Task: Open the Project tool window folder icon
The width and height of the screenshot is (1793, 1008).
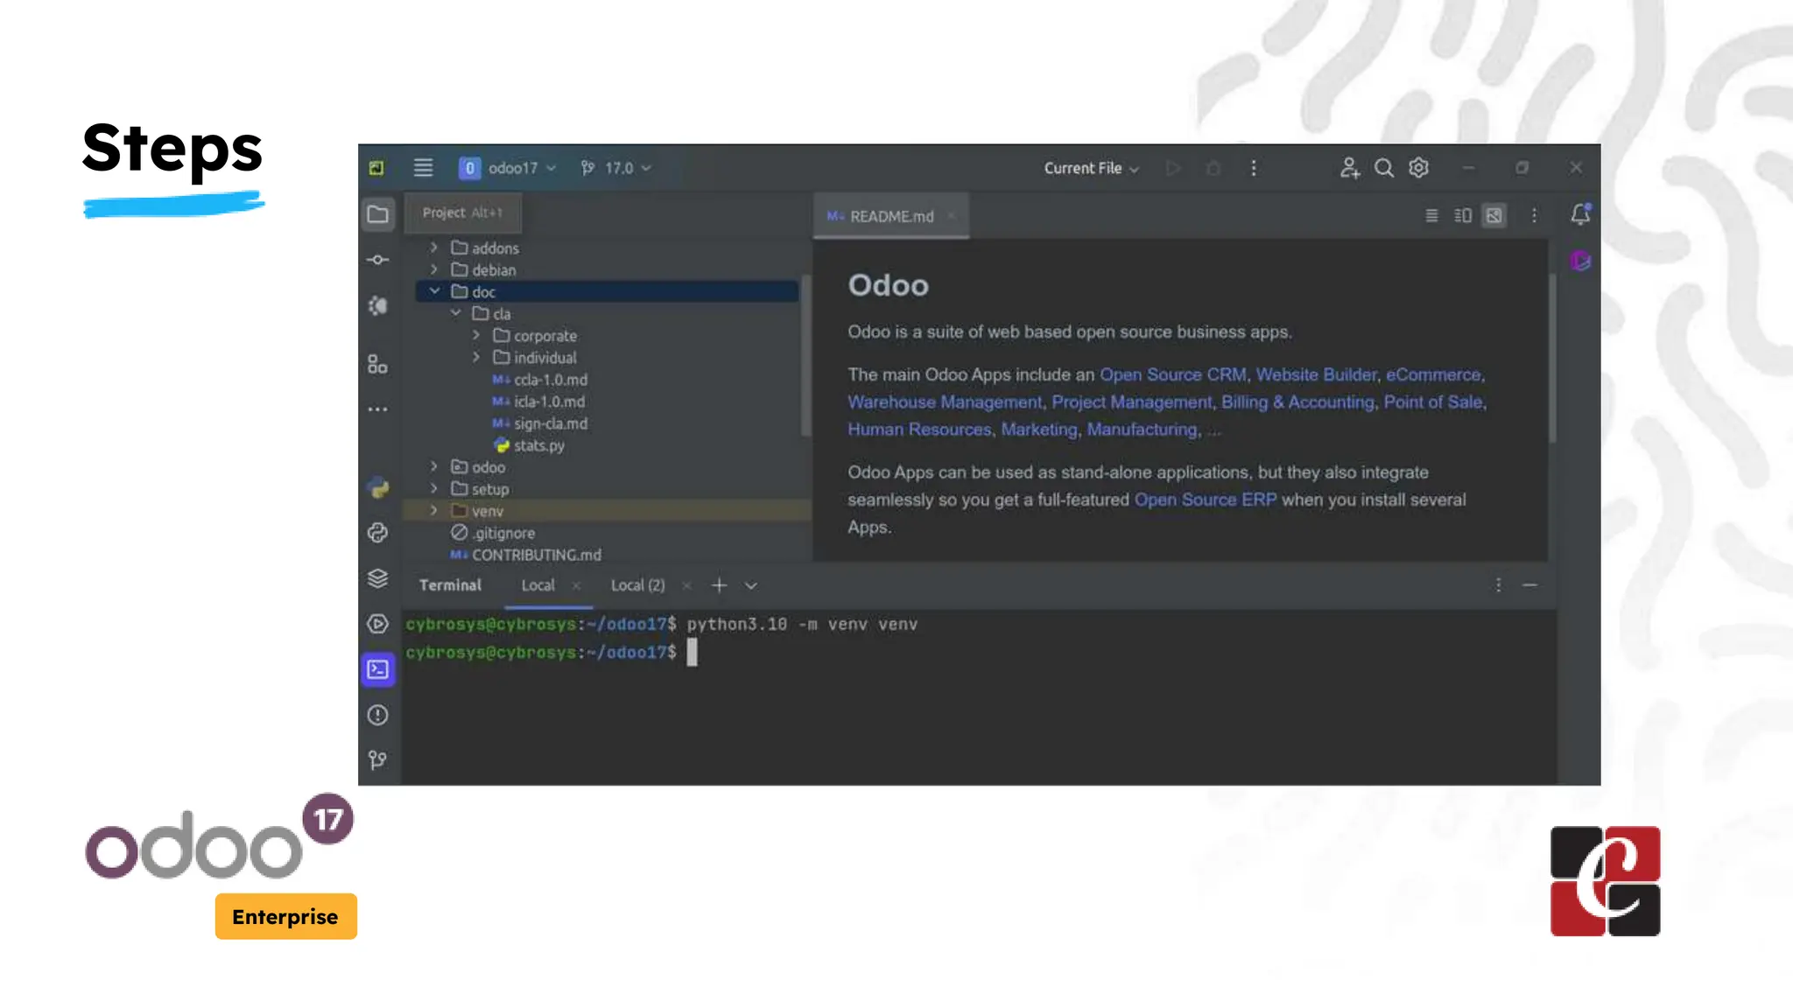Action: coord(378,214)
